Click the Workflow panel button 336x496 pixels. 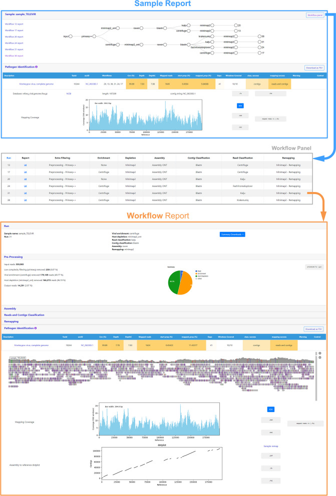(x=315, y=15)
